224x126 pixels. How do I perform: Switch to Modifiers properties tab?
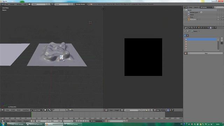click(x=204, y=28)
